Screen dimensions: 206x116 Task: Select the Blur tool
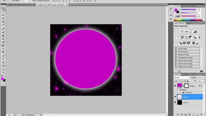click(3, 49)
